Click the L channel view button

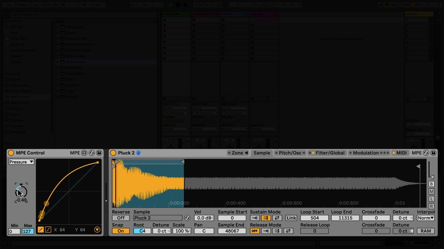[432, 199]
